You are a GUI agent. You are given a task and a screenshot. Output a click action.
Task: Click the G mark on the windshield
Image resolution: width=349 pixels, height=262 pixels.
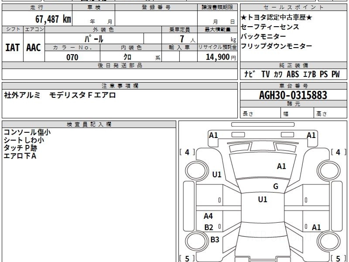pos(276,187)
